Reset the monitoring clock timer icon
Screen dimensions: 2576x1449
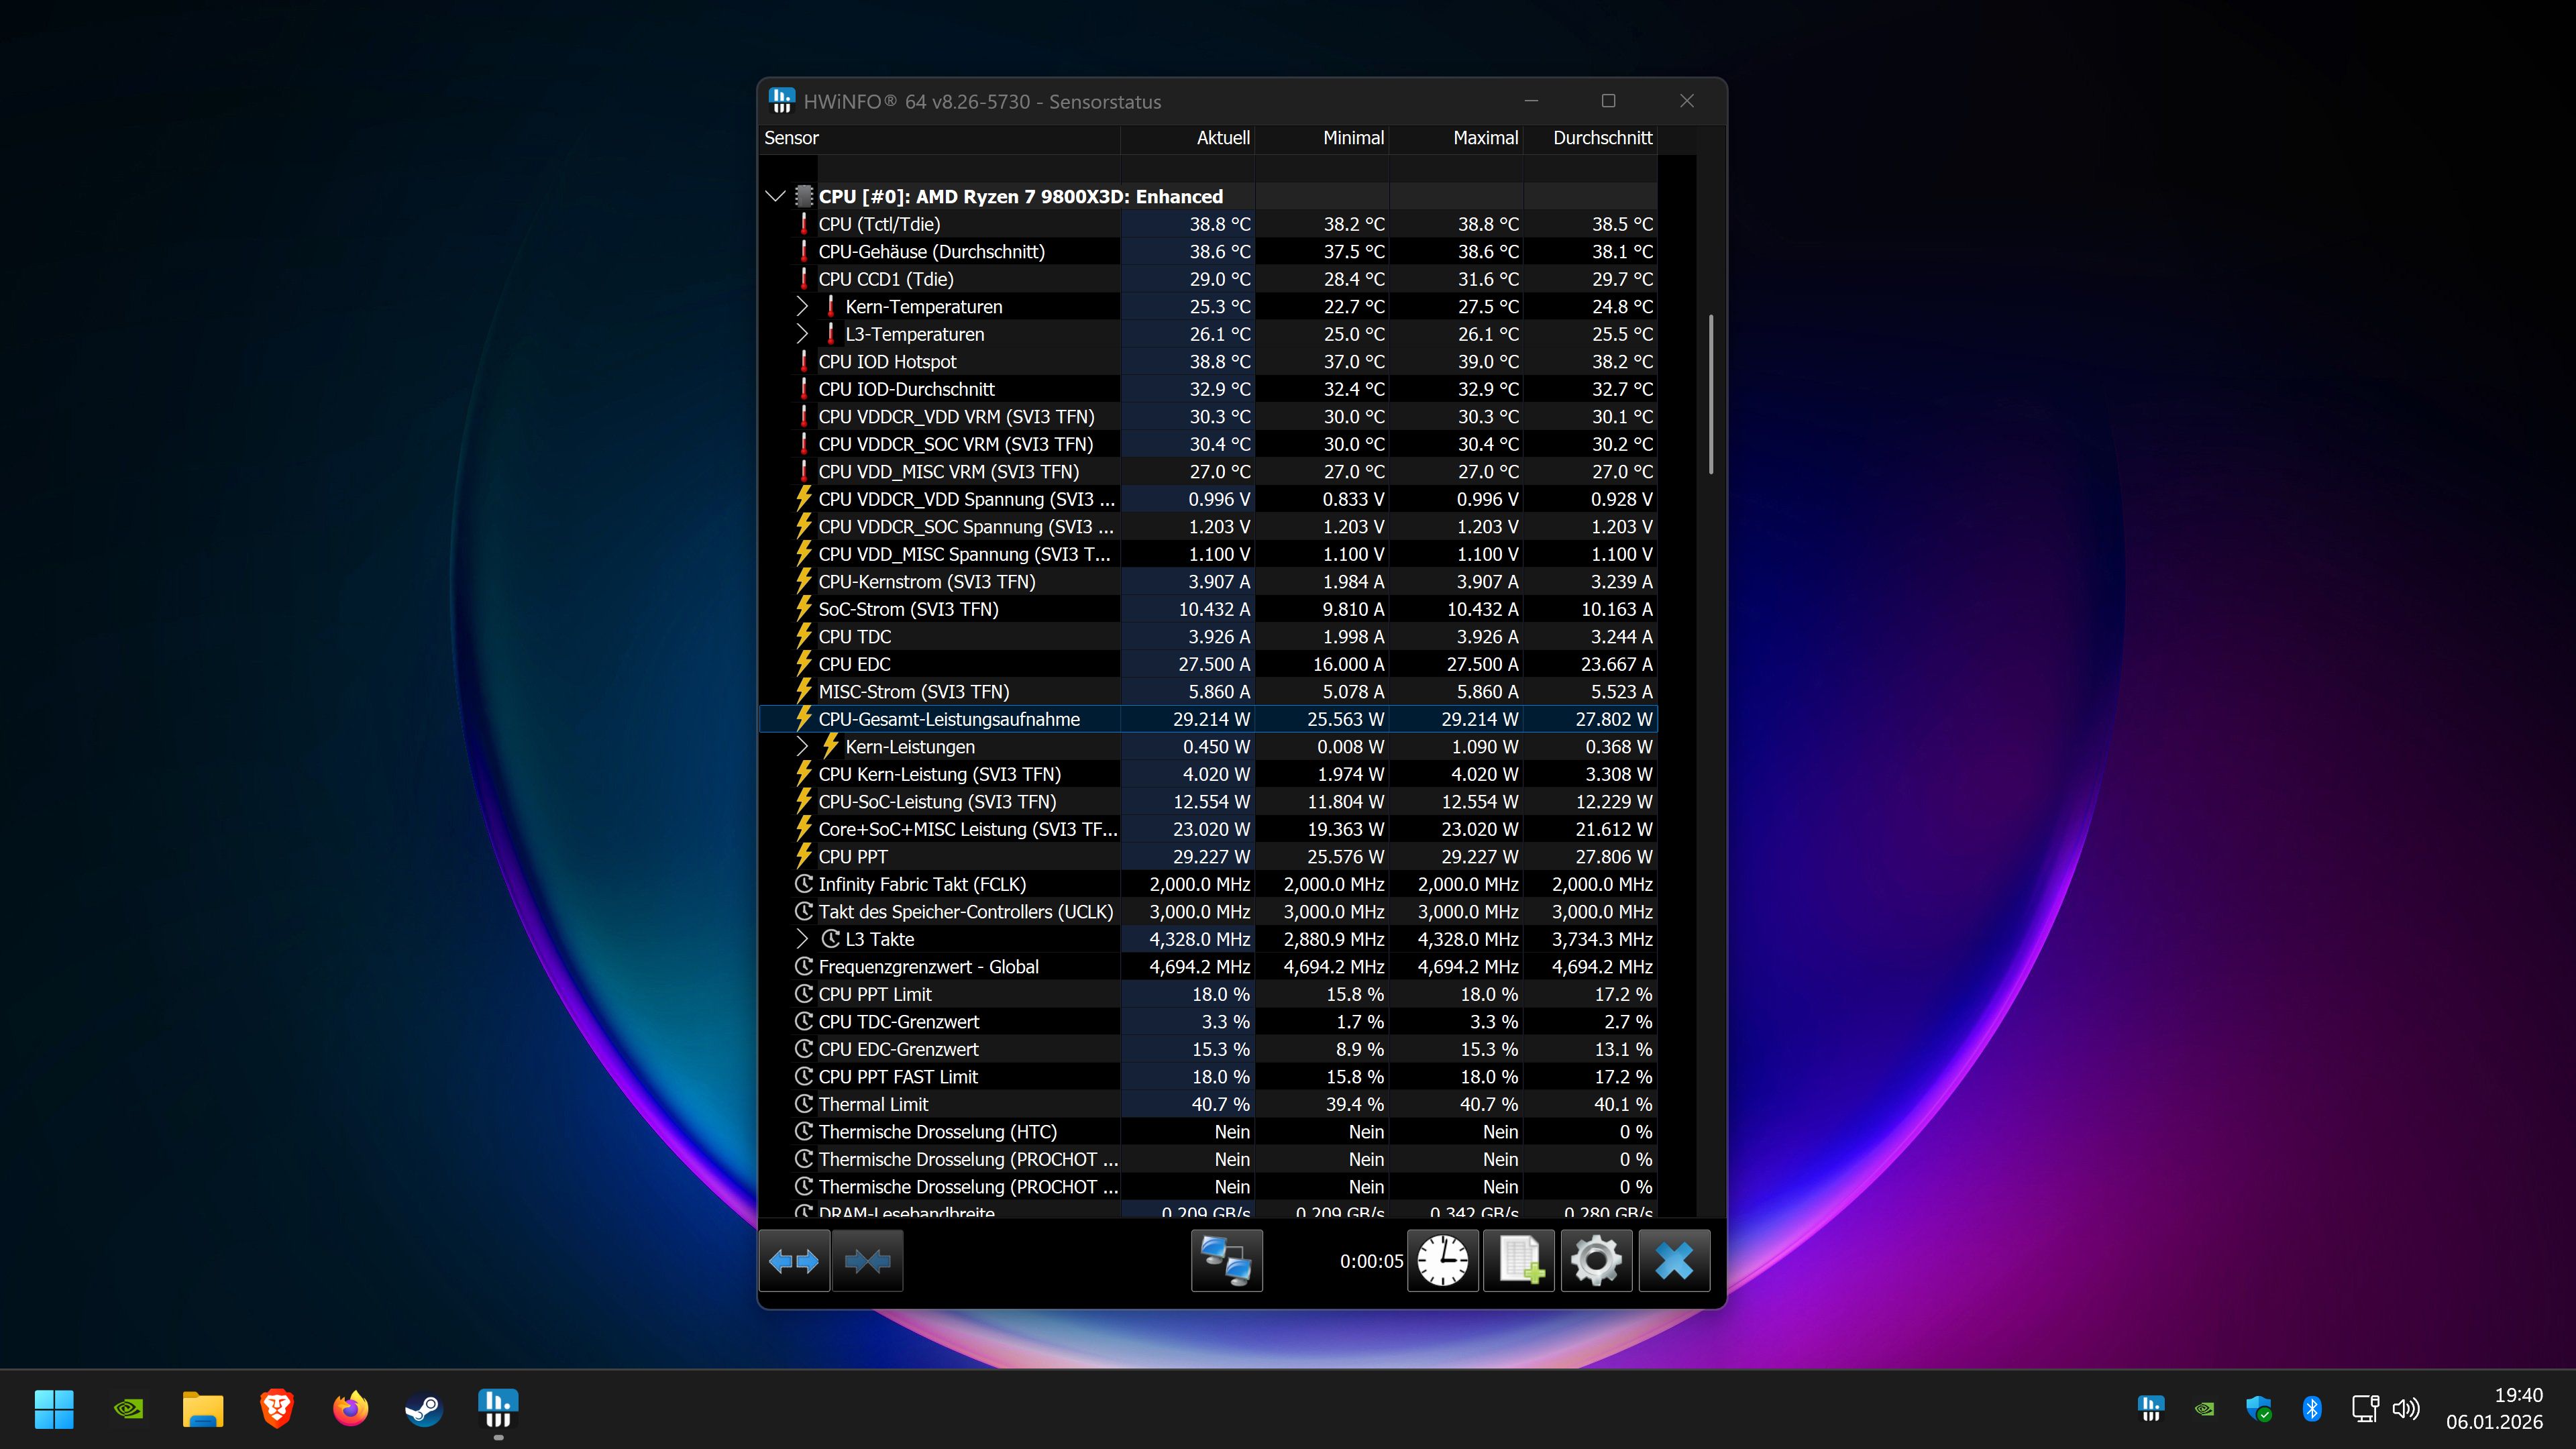(1442, 1261)
